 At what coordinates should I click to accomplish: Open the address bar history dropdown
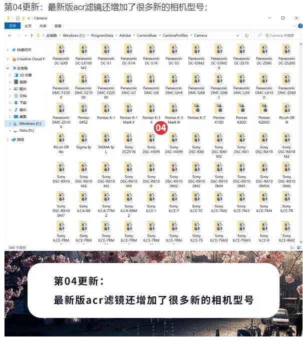point(237,36)
